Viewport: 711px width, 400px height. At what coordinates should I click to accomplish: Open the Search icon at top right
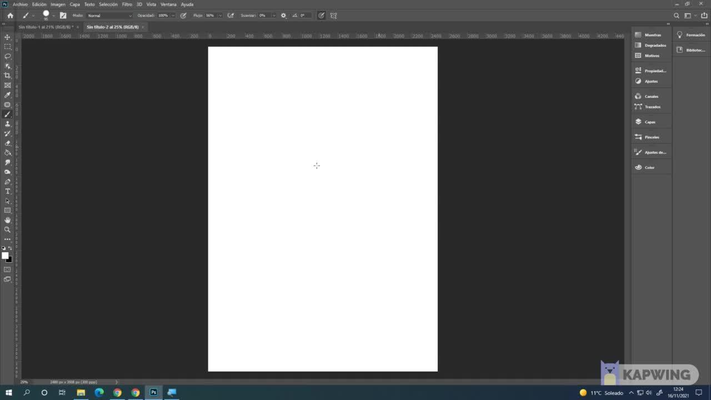676,16
